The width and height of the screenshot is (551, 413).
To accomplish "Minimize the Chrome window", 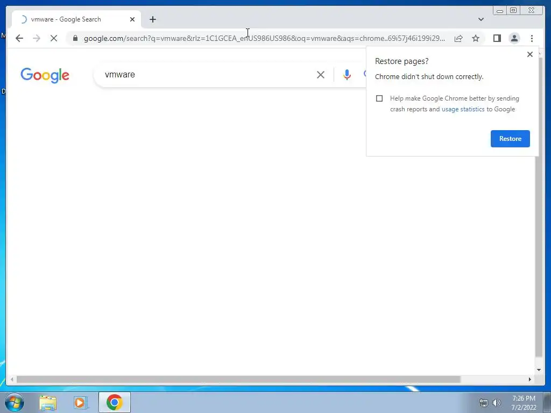I will click(500, 11).
